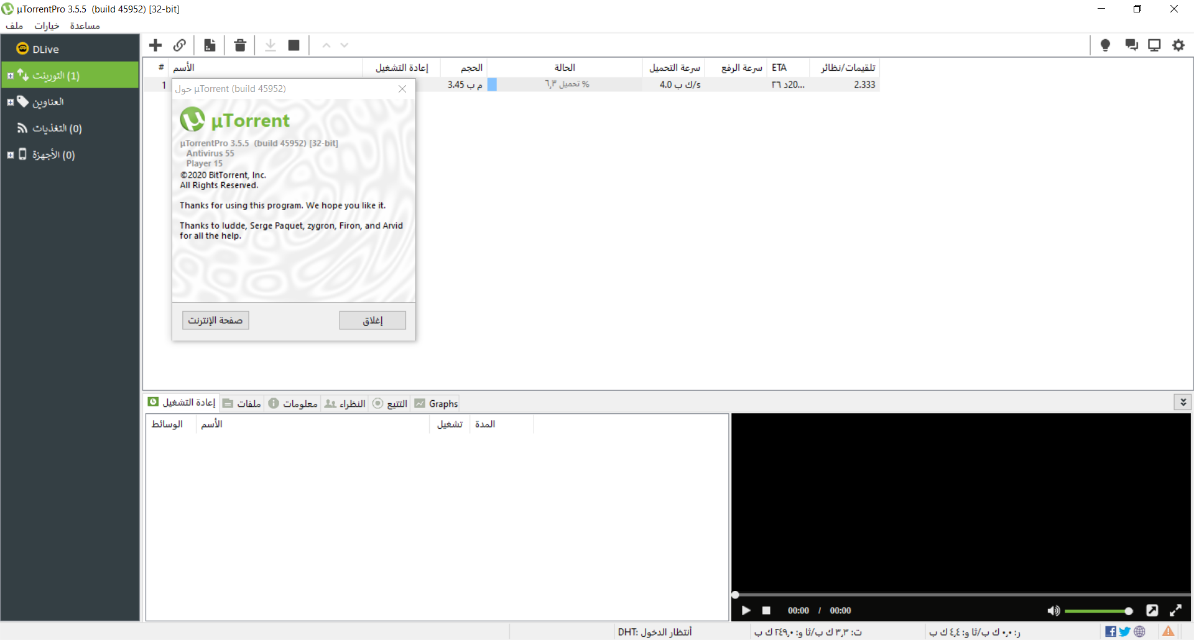Sort by the الحالة column header
Screen dimensions: 1194x640
click(x=565, y=67)
